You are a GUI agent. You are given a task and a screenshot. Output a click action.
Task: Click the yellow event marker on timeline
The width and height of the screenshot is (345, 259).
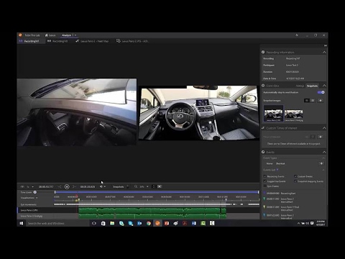(x=77, y=200)
